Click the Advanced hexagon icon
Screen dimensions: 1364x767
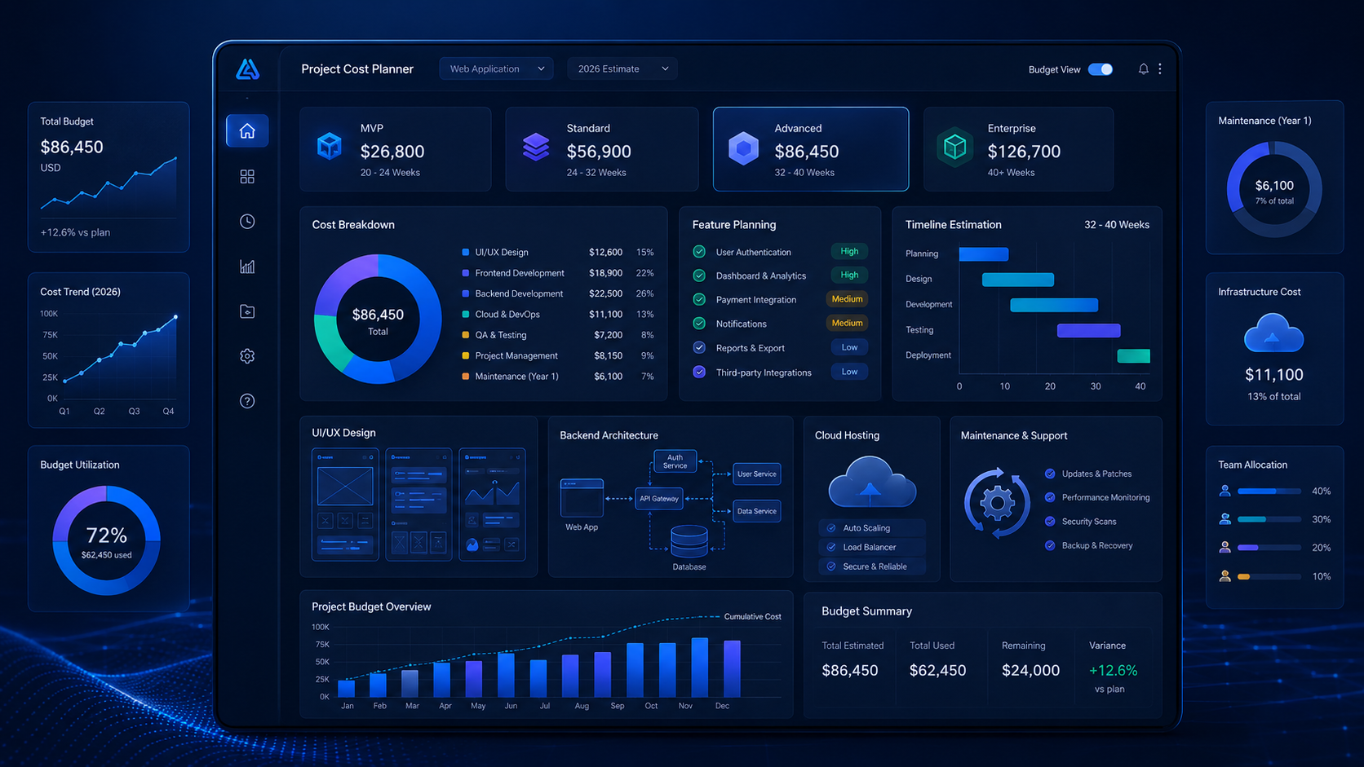click(743, 148)
